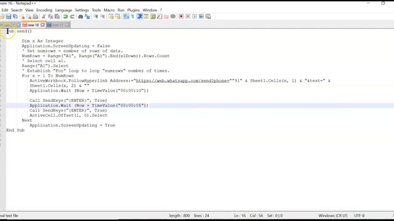Toggle synchronized horizontal scrolling icon

[118, 17]
